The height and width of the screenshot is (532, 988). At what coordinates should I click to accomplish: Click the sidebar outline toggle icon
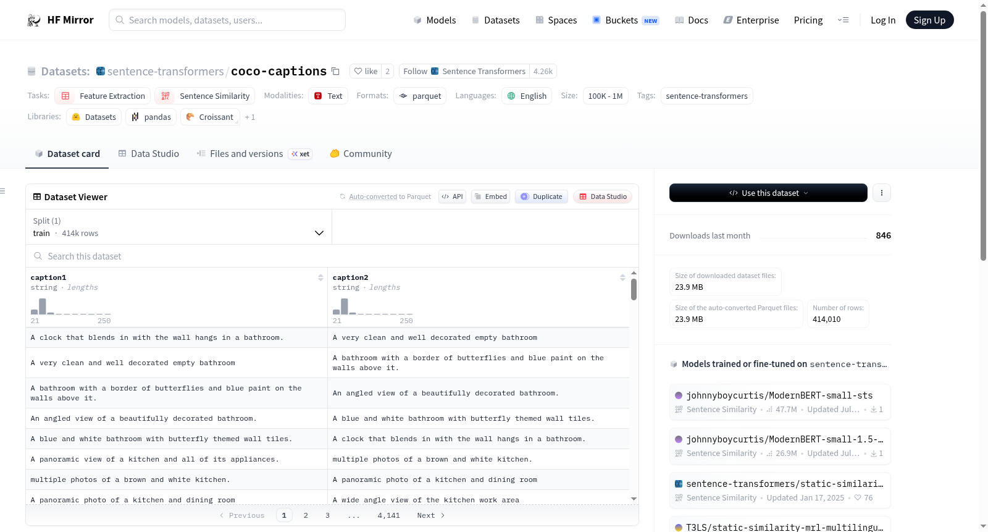[x=3, y=191]
